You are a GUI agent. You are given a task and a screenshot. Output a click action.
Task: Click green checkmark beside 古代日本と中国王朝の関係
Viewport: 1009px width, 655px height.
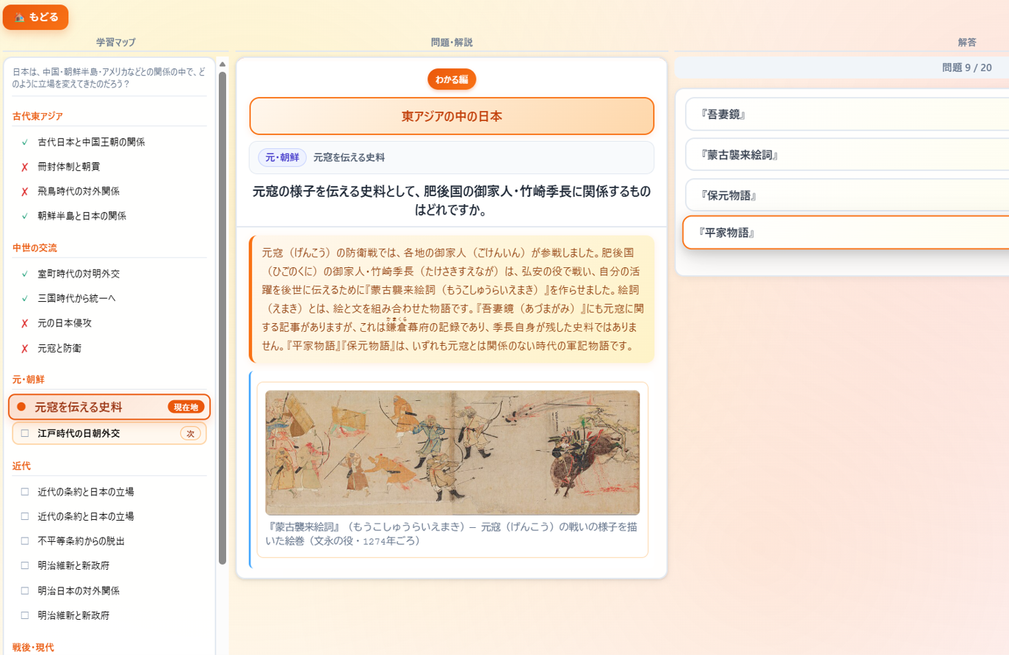coord(25,142)
